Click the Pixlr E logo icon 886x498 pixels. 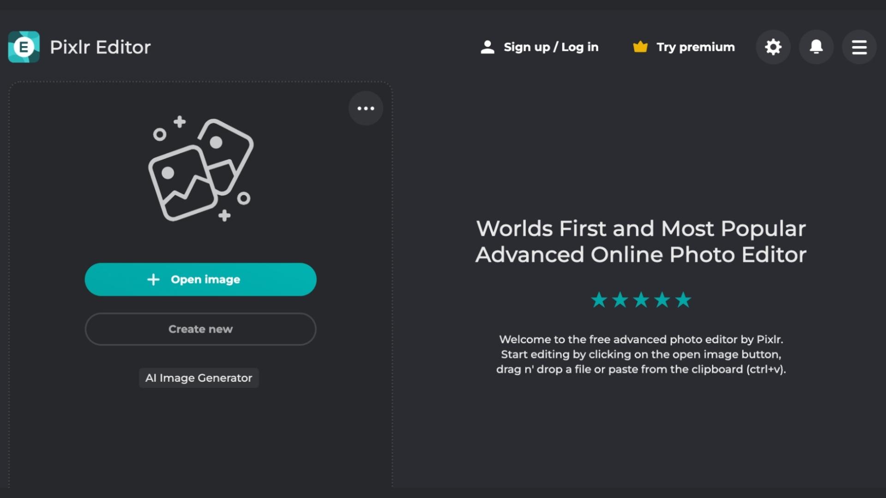(x=24, y=47)
